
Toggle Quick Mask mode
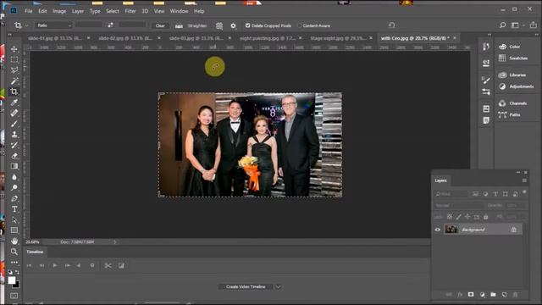tap(14, 296)
